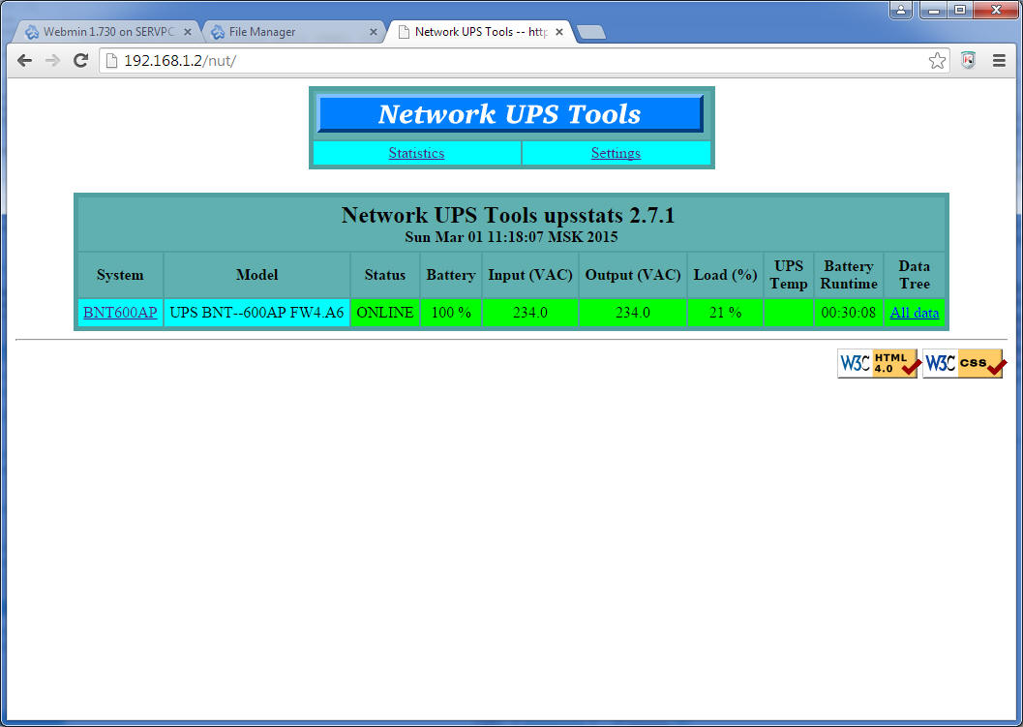Click the Load (%) column header
Viewport: 1023px width, 727px height.
(725, 275)
